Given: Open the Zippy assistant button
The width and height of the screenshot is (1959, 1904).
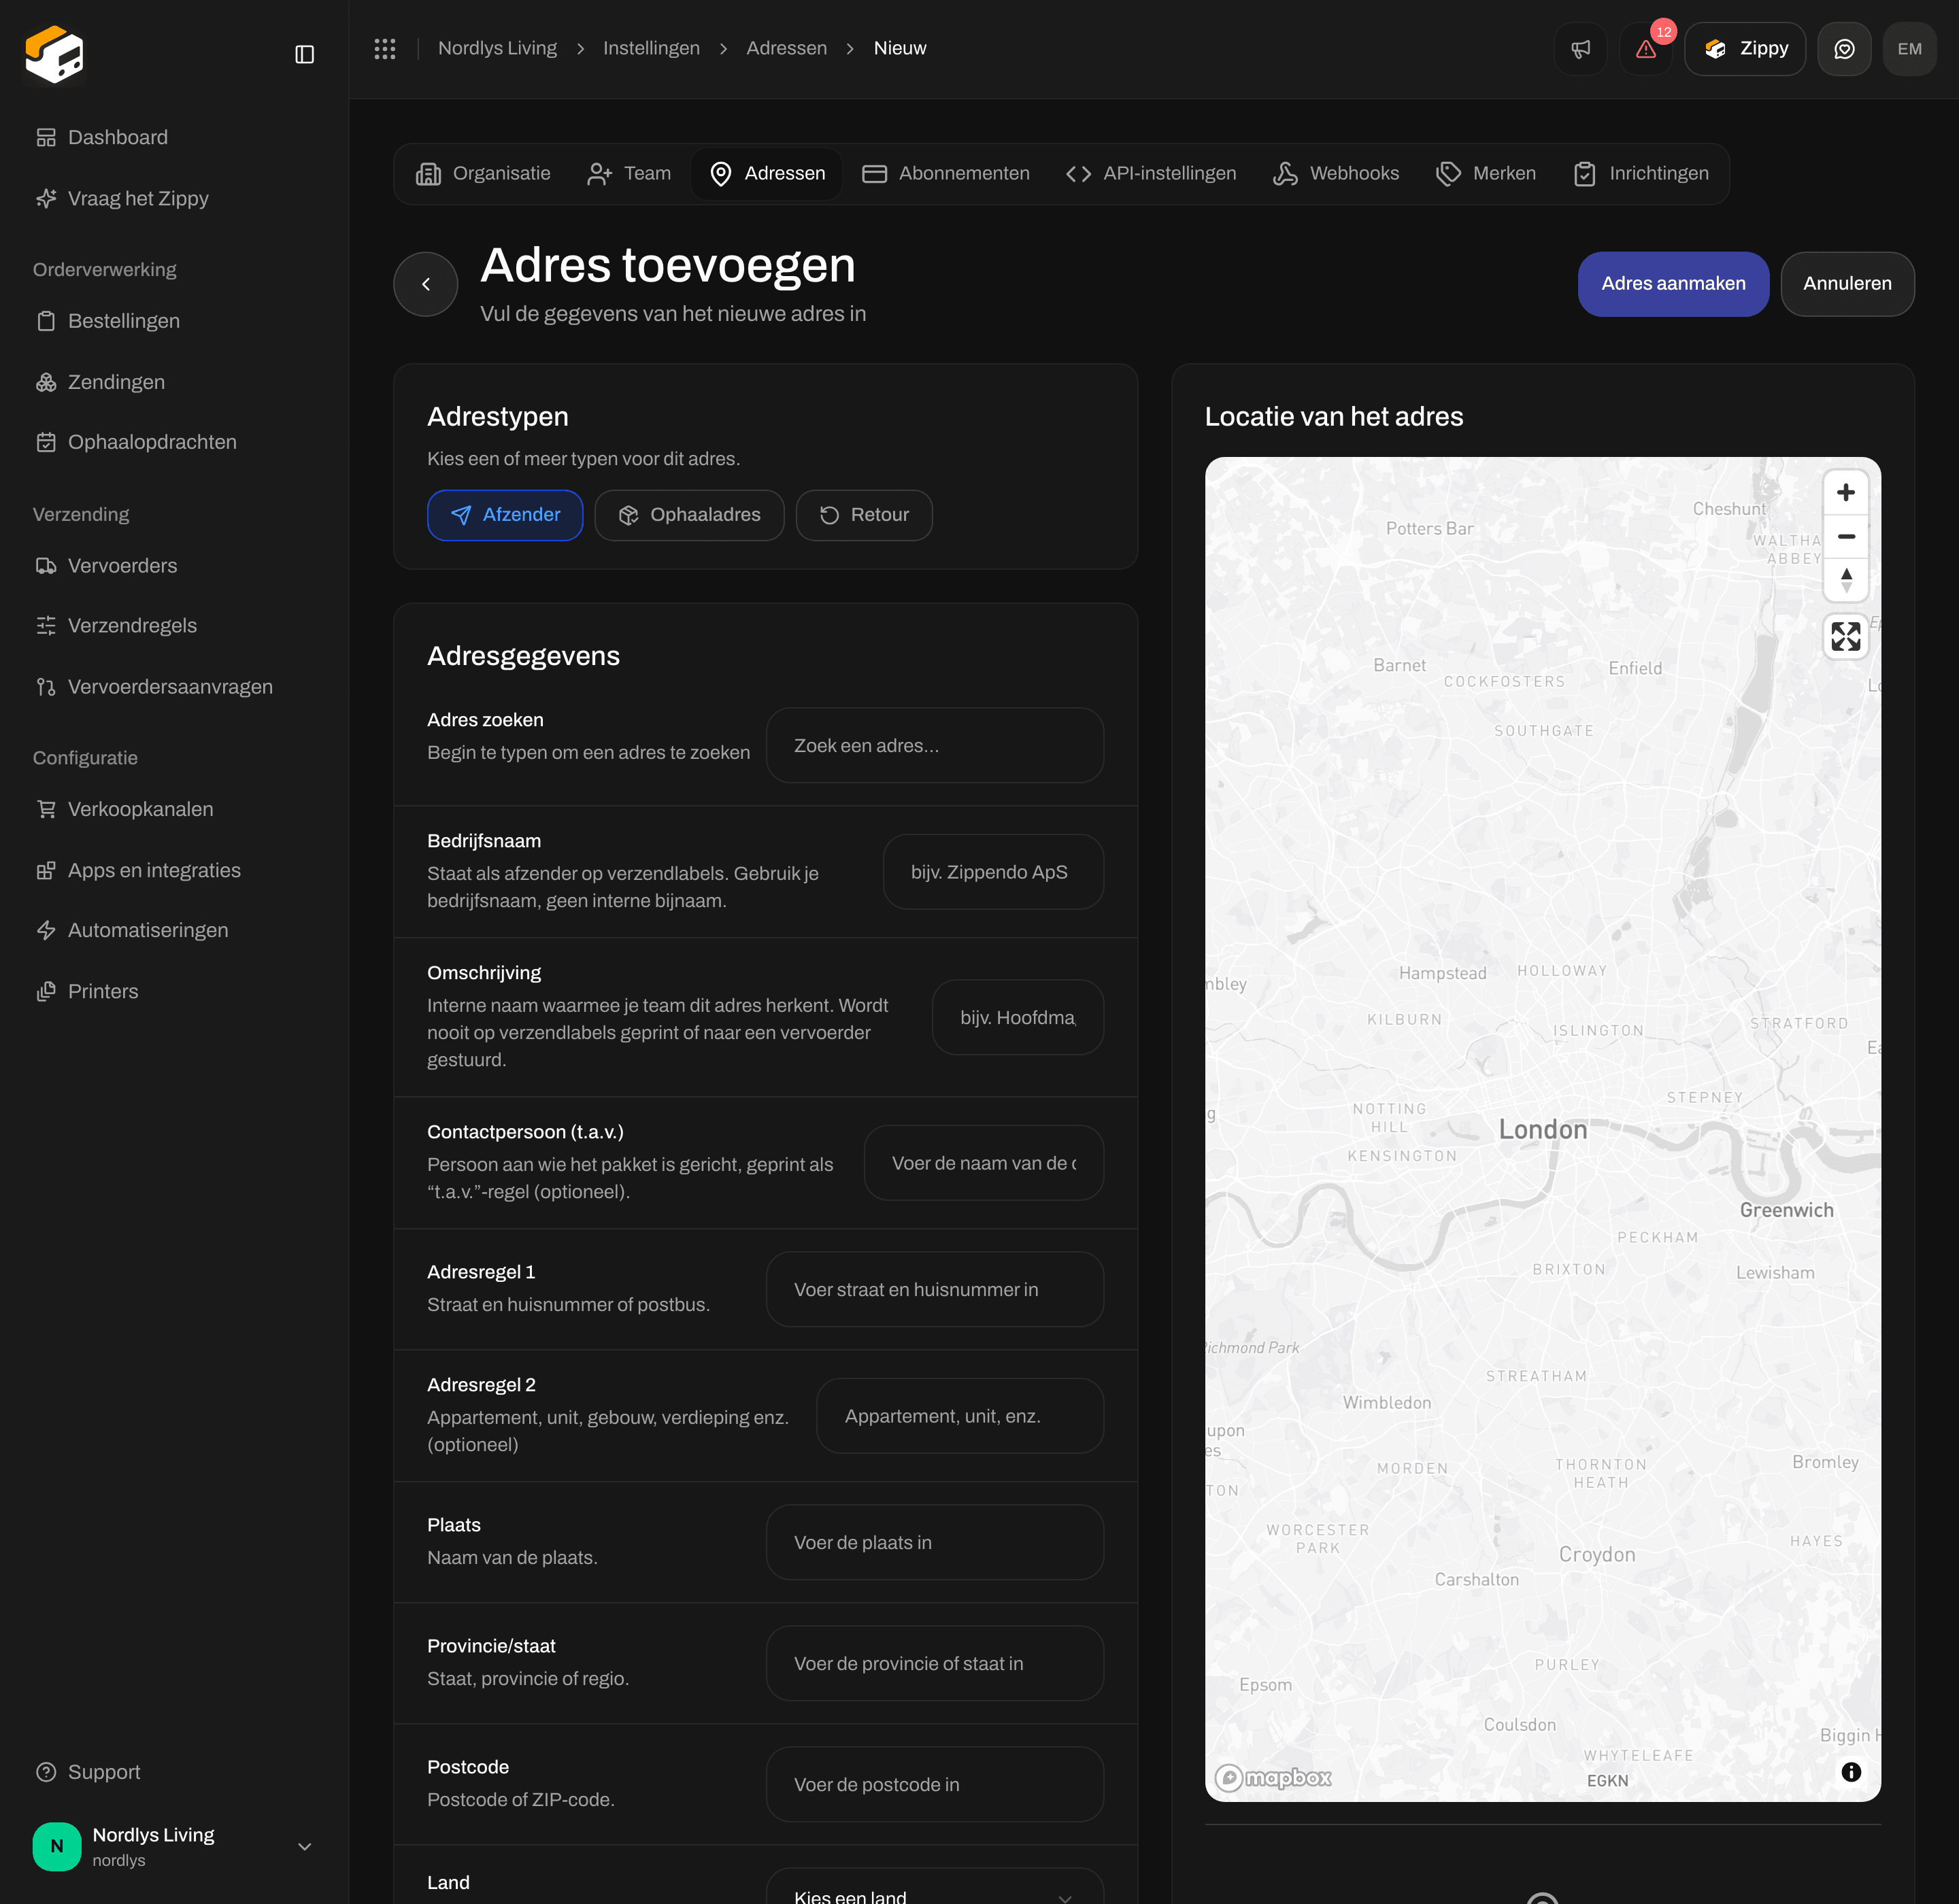Looking at the screenshot, I should click(1745, 49).
